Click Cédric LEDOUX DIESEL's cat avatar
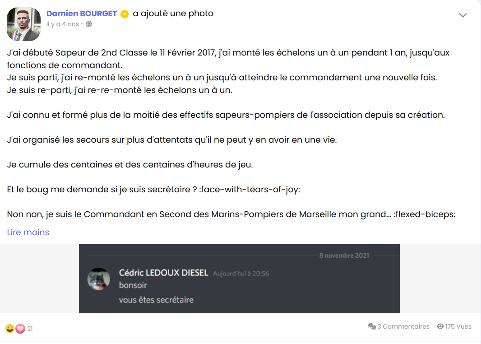 [x=99, y=279]
